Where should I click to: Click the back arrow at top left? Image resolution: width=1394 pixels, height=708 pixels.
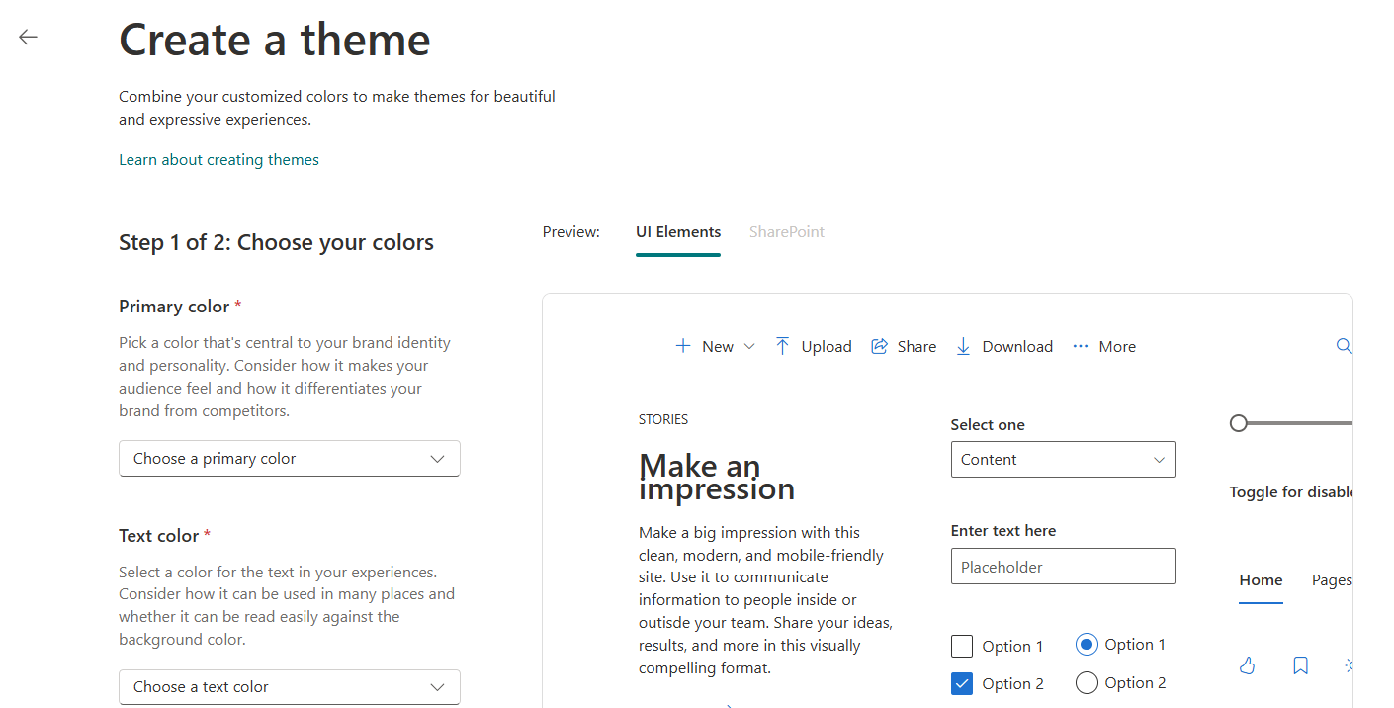click(x=27, y=36)
